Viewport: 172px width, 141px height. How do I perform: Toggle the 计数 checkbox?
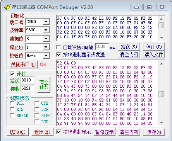(12, 74)
